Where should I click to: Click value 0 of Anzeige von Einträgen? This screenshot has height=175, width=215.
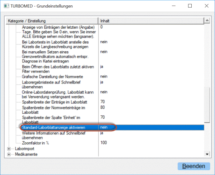point(101,27)
